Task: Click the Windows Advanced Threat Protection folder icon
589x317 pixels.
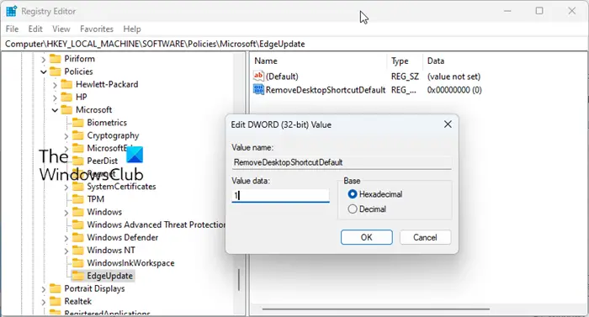Action: pyautogui.click(x=77, y=225)
